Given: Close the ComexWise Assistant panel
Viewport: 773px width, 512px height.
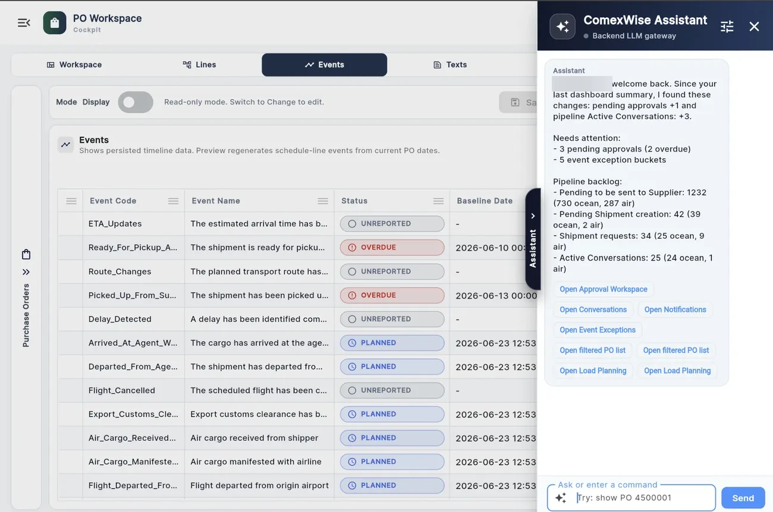Looking at the screenshot, I should tap(754, 27).
